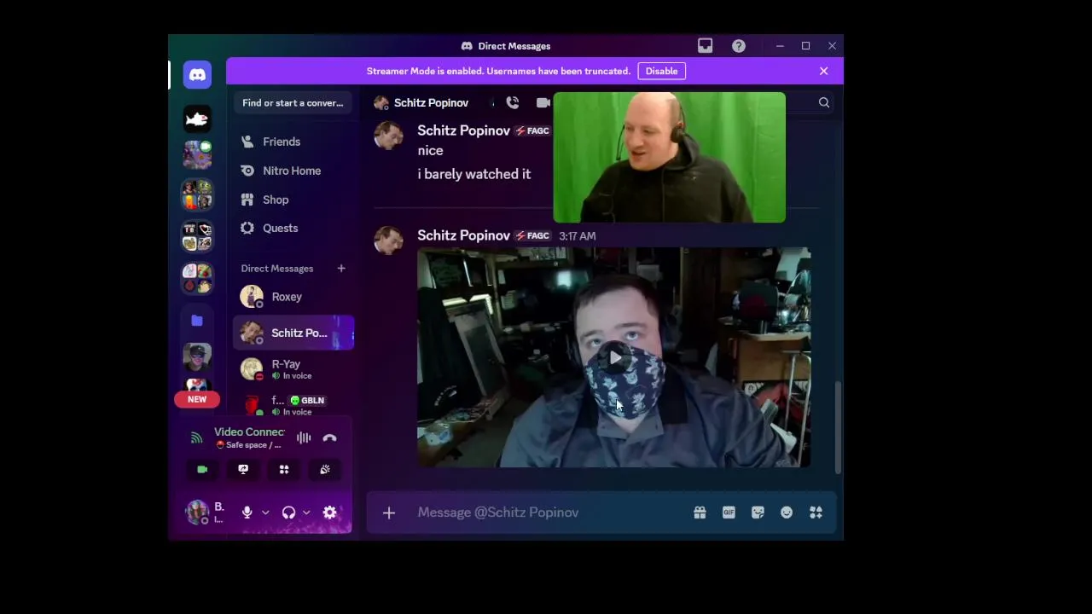
Task: Open the emoji picker
Action: point(787,513)
